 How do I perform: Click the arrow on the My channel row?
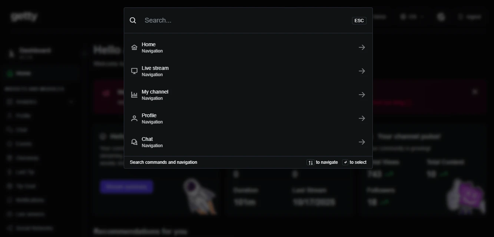(x=362, y=95)
